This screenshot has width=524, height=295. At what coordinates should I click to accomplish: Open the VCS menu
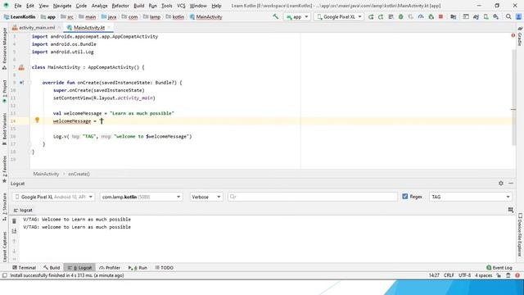point(181,6)
